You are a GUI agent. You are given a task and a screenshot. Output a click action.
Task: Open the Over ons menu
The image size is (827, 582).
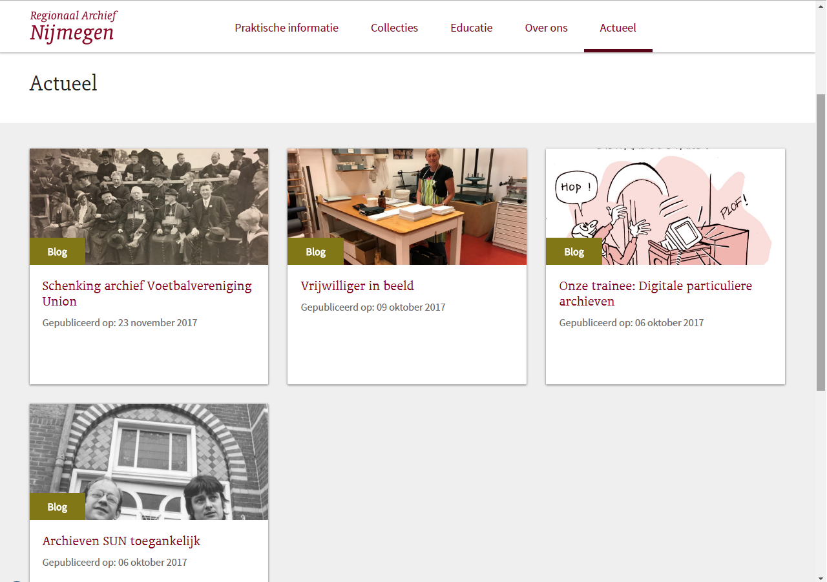(x=546, y=28)
